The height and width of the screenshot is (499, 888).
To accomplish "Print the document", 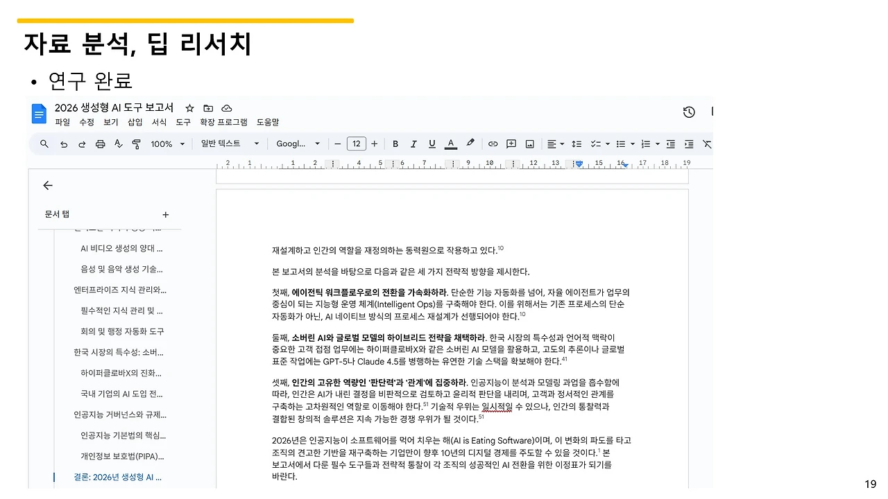I will click(x=100, y=143).
